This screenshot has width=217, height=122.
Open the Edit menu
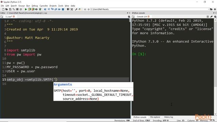tap(7, 6)
